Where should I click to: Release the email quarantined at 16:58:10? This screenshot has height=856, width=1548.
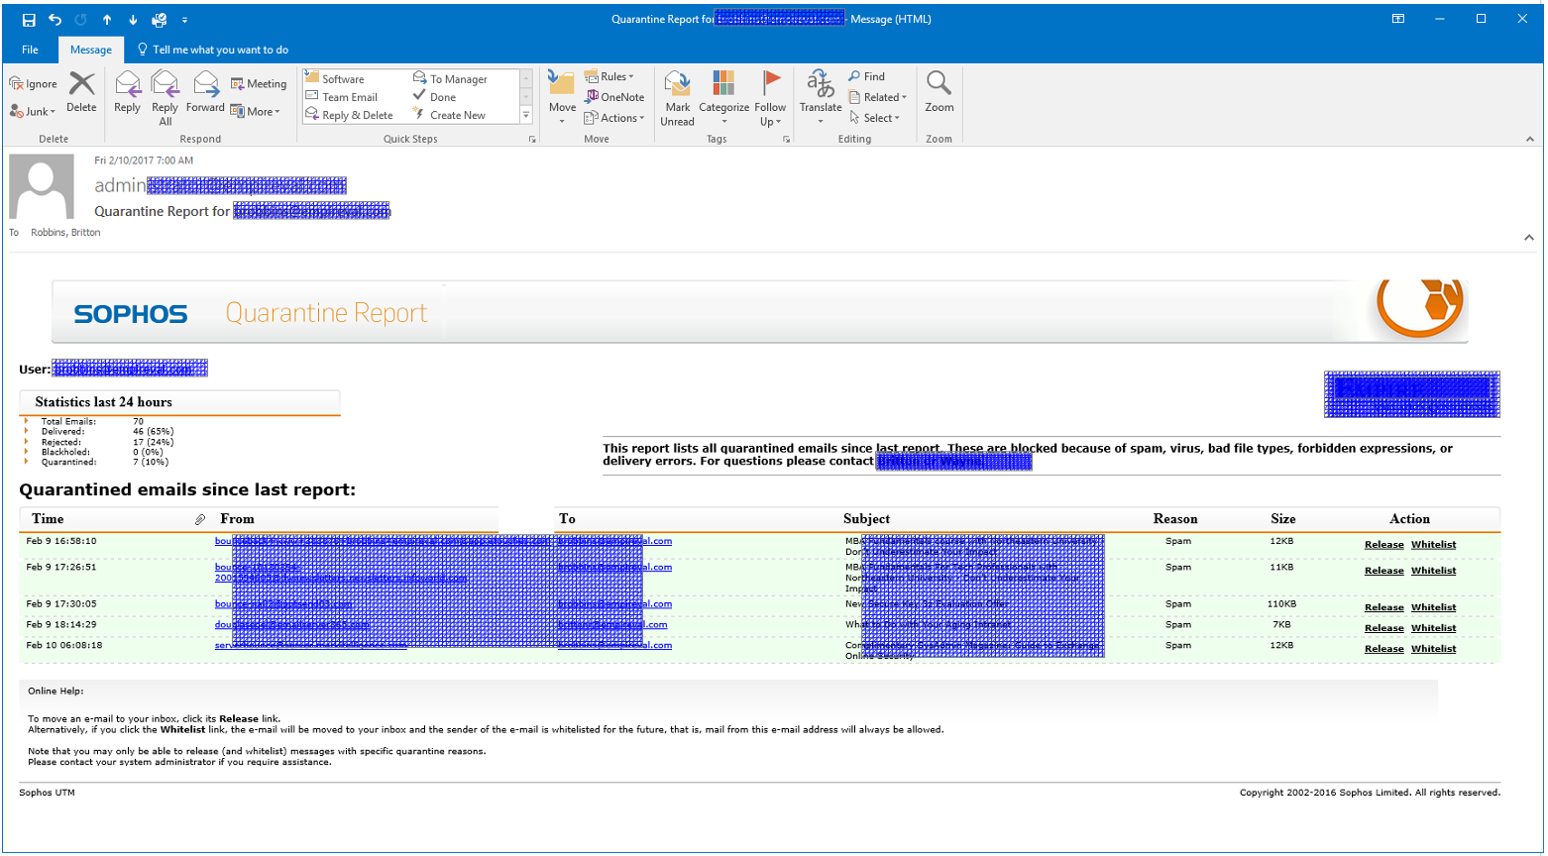1383,545
